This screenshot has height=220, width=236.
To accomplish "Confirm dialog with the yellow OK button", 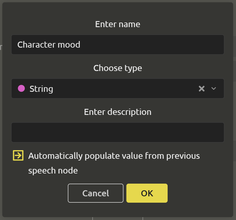I will (x=147, y=193).
